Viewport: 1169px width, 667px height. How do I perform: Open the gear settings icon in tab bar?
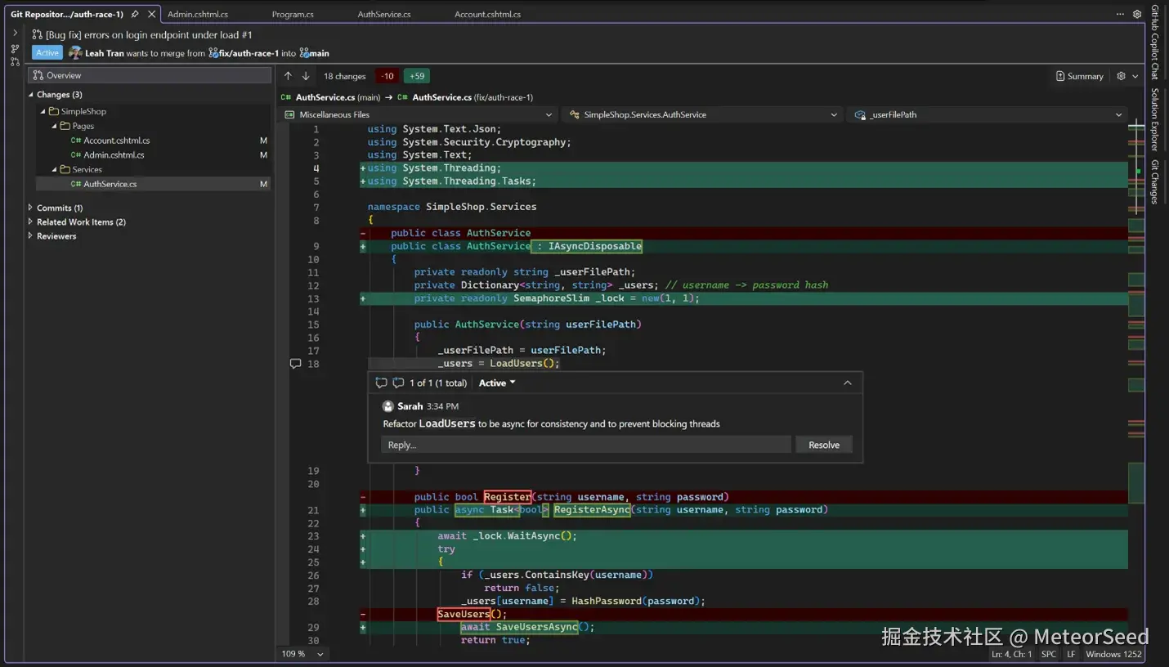pyautogui.click(x=1136, y=14)
